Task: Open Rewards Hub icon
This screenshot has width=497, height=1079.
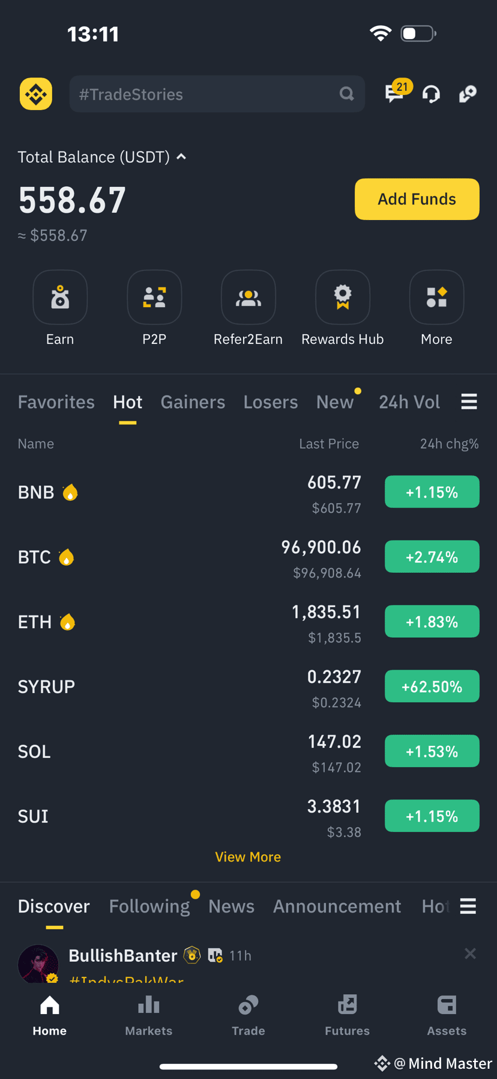Action: [343, 297]
